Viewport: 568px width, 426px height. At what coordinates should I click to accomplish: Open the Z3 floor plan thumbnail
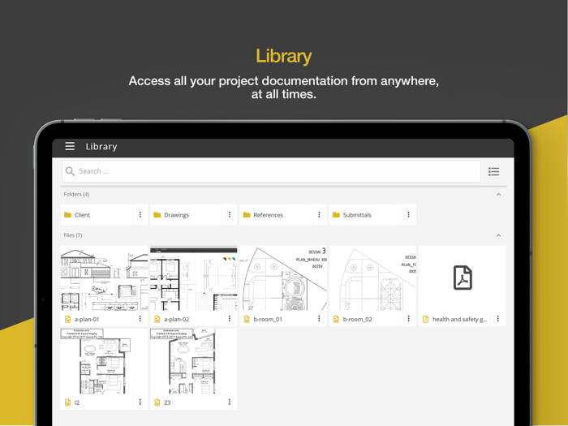click(194, 362)
